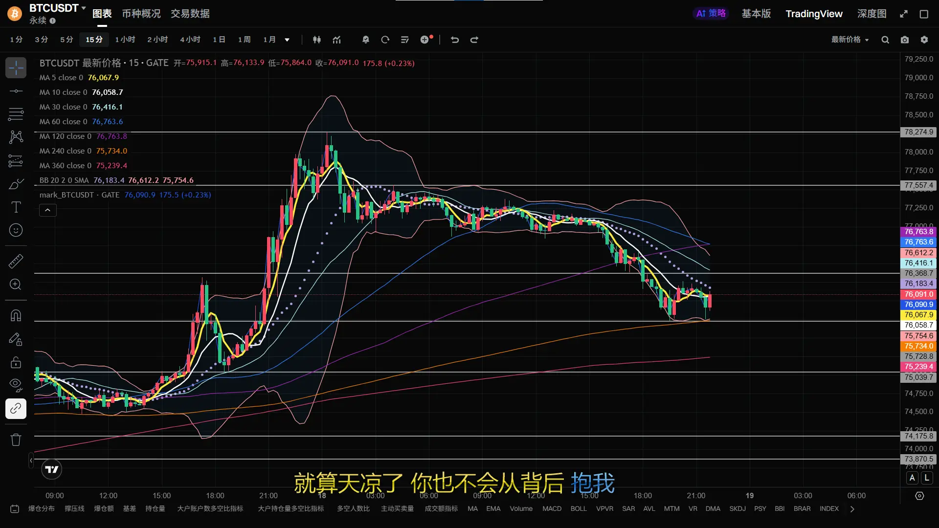Select the Text drawing tool
939x528 pixels.
click(16, 207)
